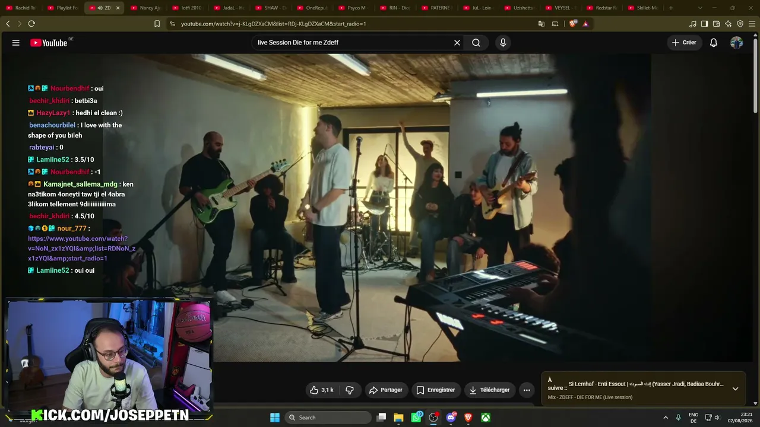Open the Brave Rewards triangle icon
Screen dimensions: 760x427
[585, 24]
